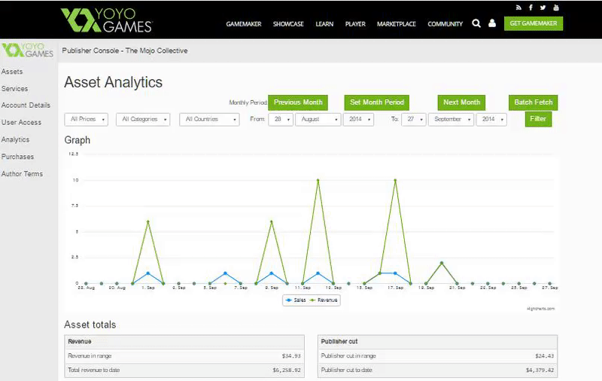Click the 'Revenue in range' value $34.93

(291, 356)
